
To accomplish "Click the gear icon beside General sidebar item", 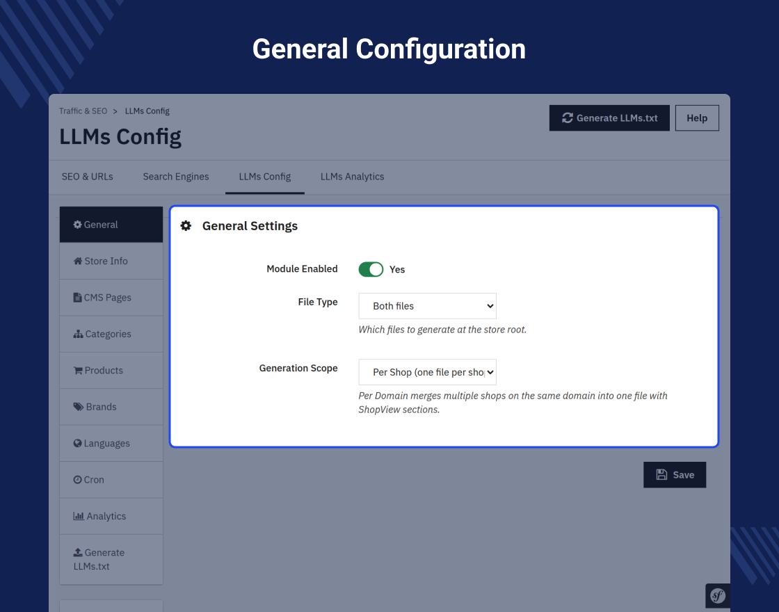I will click(77, 225).
